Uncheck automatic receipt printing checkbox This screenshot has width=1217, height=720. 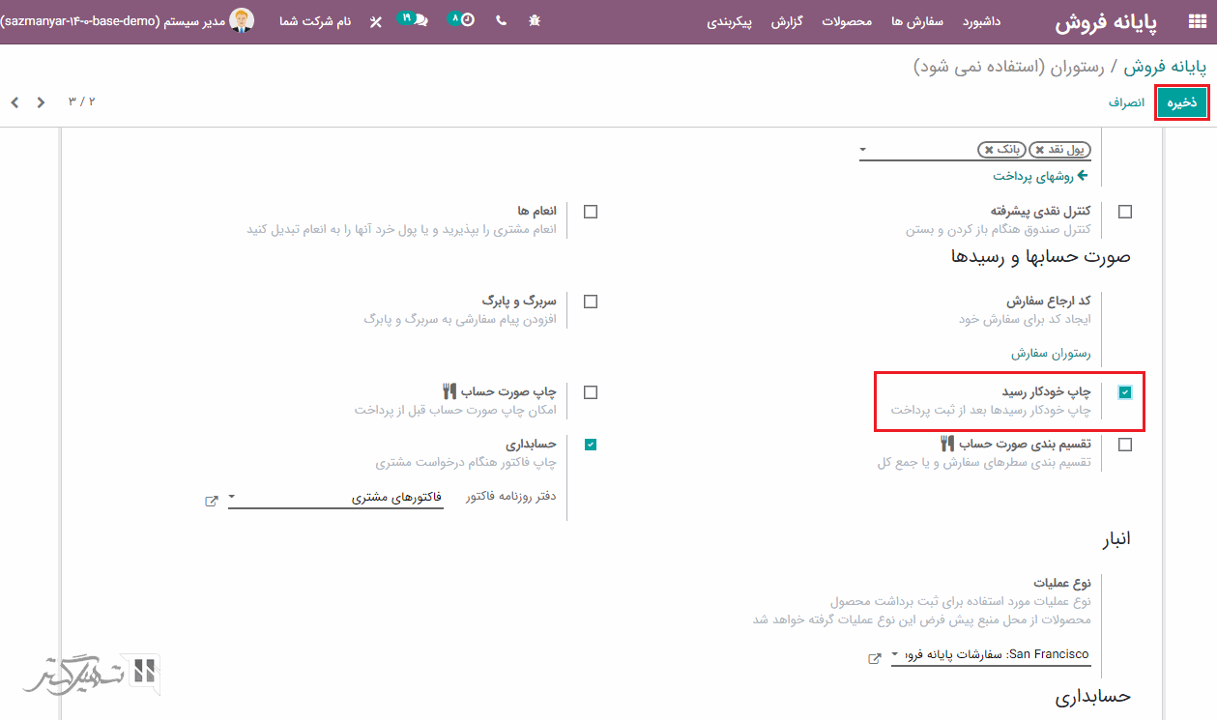coord(1125,392)
